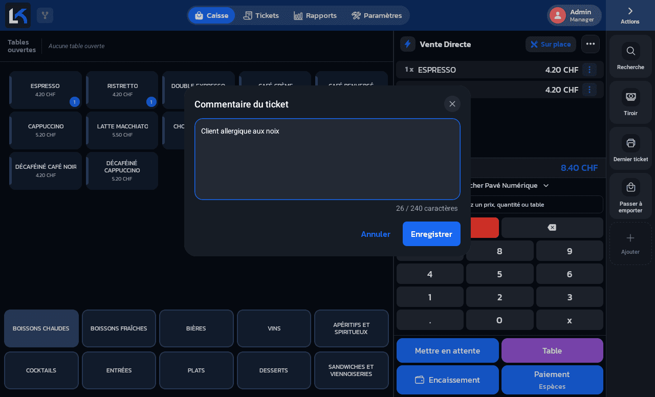655x397 pixels.
Task: Cancel comment with Annuler
Action: tap(376, 234)
